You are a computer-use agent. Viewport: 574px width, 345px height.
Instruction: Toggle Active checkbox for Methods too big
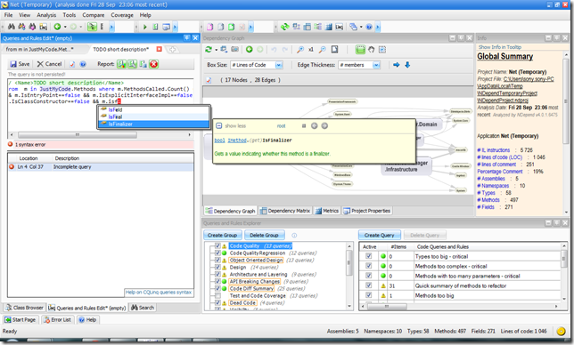coord(369,295)
